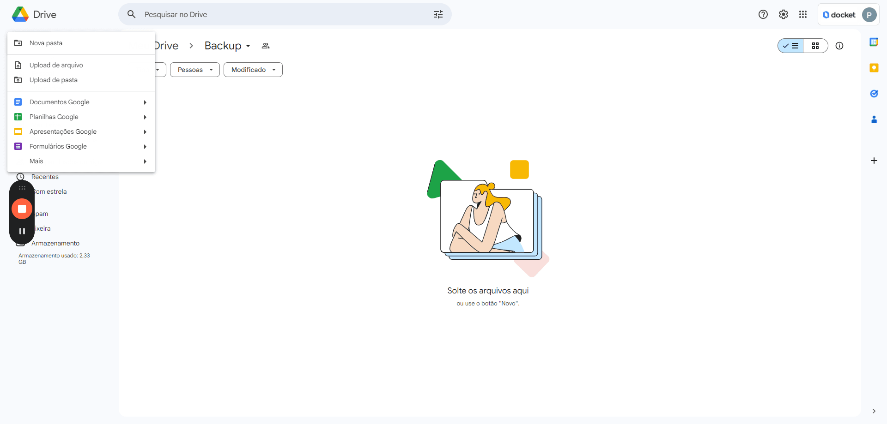Switch to grid layout view

[x=815, y=46]
